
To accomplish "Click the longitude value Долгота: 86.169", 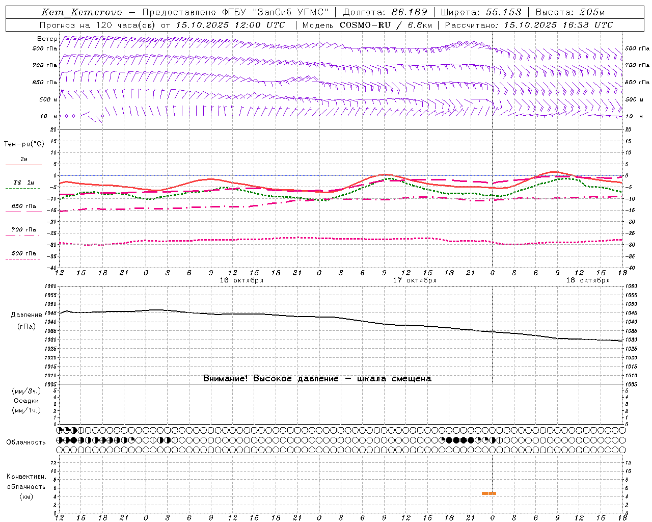I will (385, 12).
